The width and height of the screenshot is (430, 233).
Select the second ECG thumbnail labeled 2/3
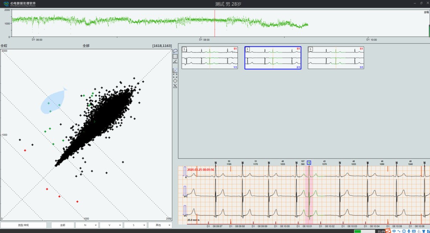click(x=273, y=58)
